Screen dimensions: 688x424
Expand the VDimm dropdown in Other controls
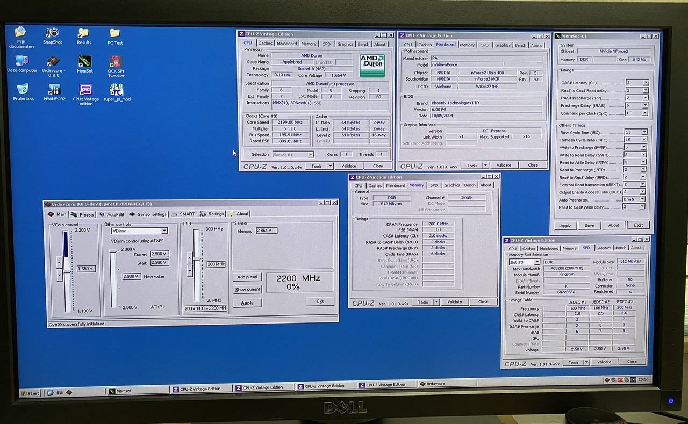click(x=164, y=231)
